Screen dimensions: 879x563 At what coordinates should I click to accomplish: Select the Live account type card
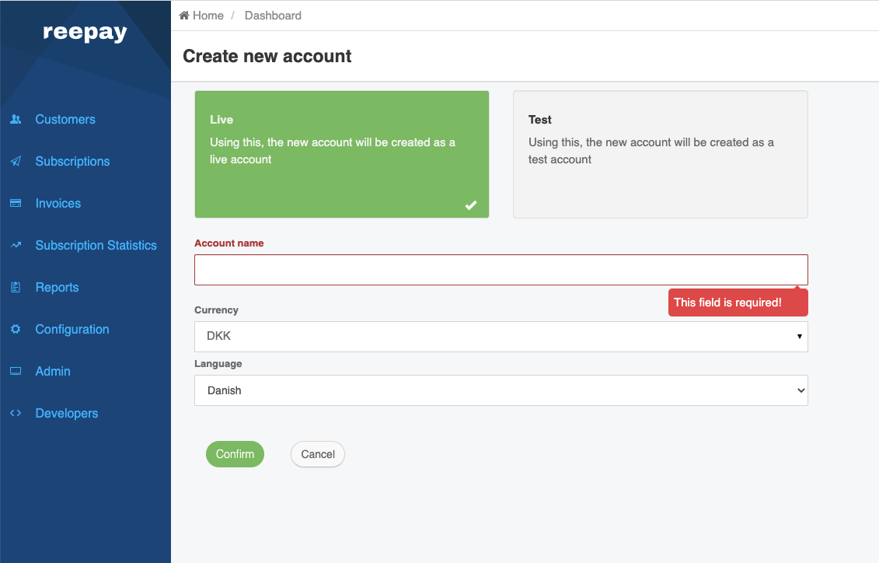tap(342, 154)
